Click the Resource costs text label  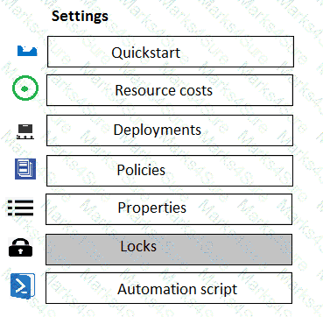[x=164, y=90]
